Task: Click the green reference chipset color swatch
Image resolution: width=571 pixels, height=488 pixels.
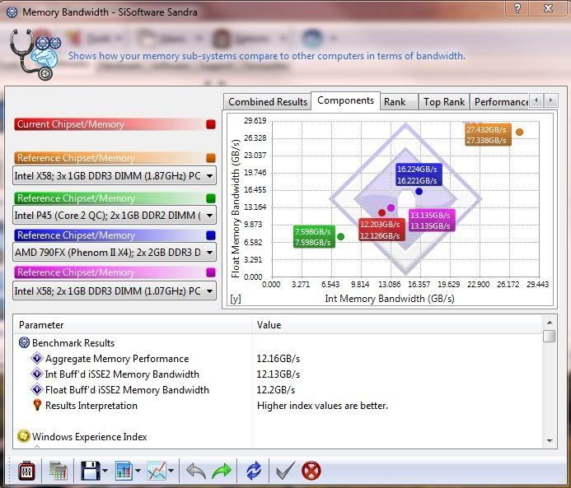Action: 210,198
